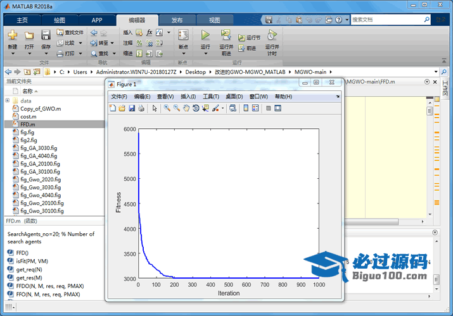Screen dimensions: 453x316
Task: Open the Find dropdown in ribbon
Action: [x=103, y=53]
